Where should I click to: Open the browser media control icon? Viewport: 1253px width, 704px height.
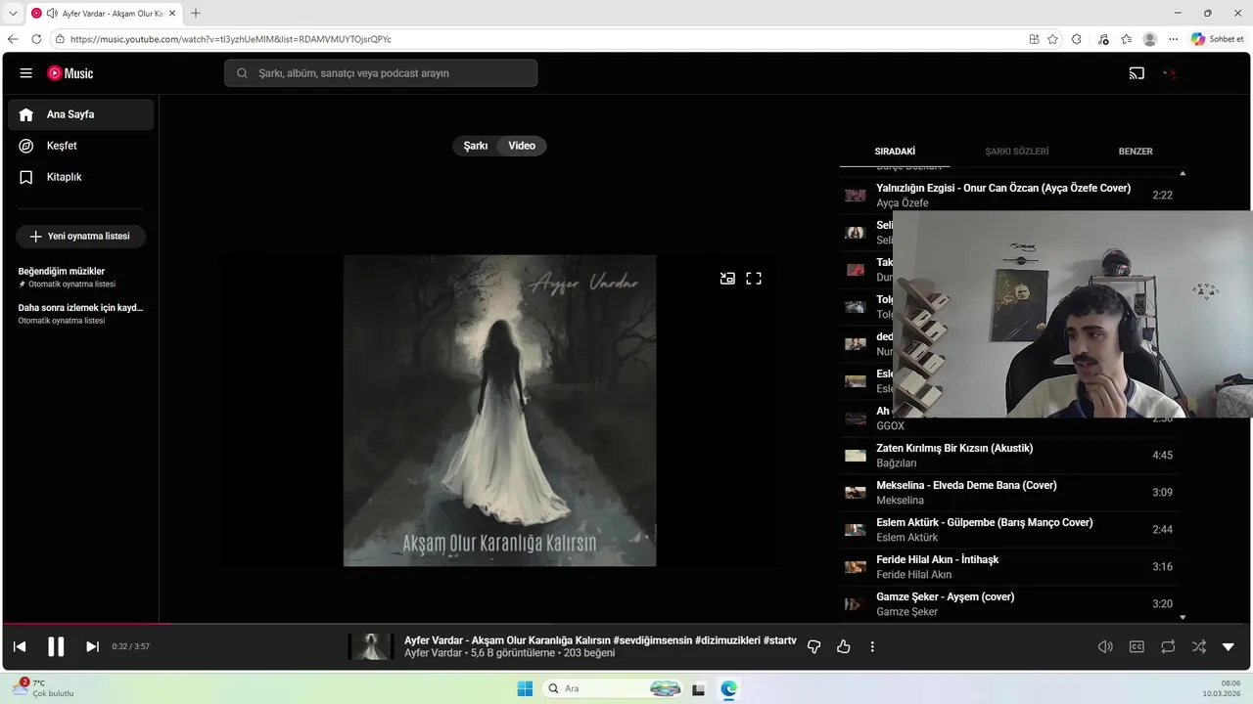coord(1103,39)
